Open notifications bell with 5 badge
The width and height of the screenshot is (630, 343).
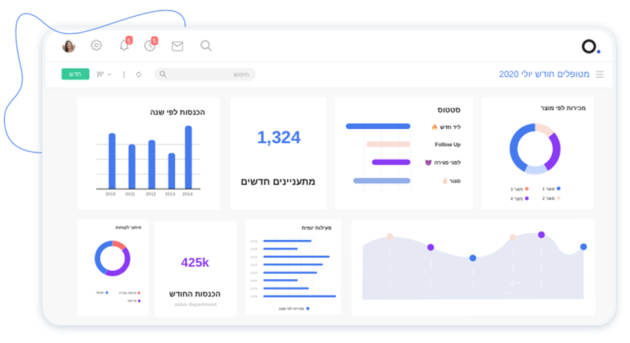(124, 45)
